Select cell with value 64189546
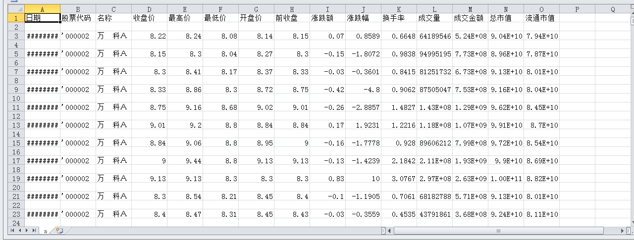 (434, 36)
